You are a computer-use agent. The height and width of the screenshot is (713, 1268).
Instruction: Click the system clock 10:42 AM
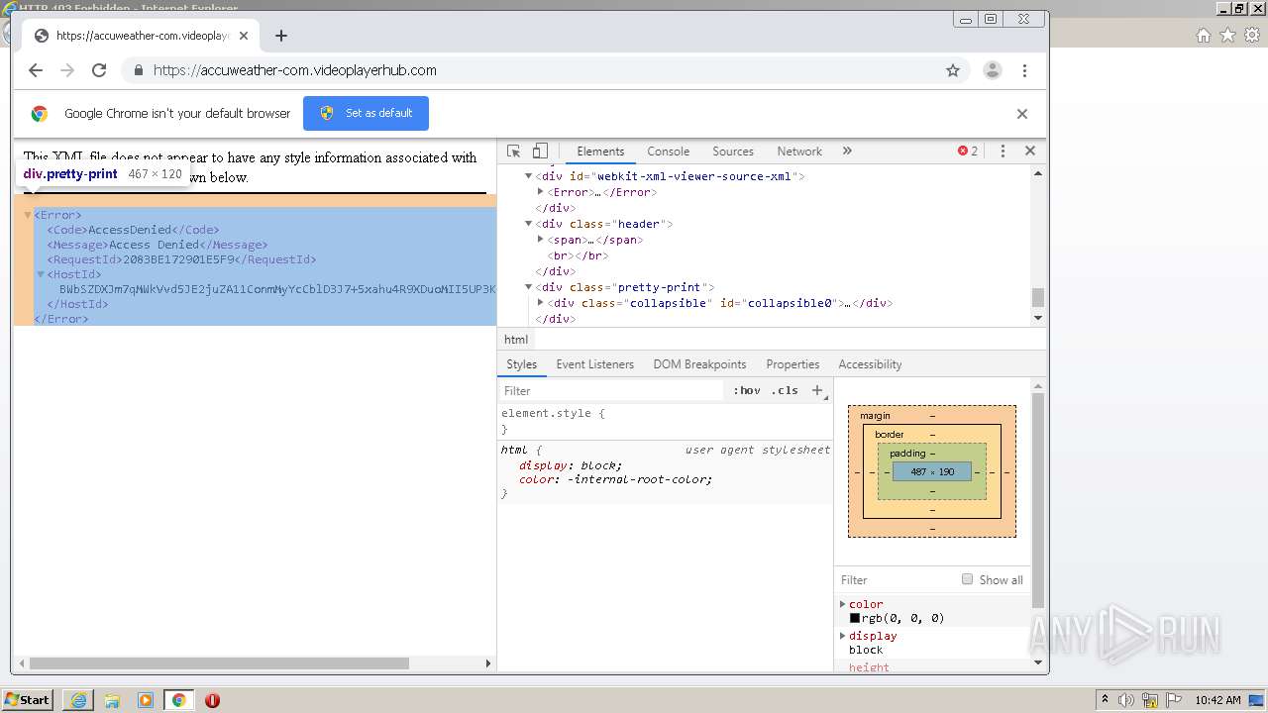(x=1217, y=700)
